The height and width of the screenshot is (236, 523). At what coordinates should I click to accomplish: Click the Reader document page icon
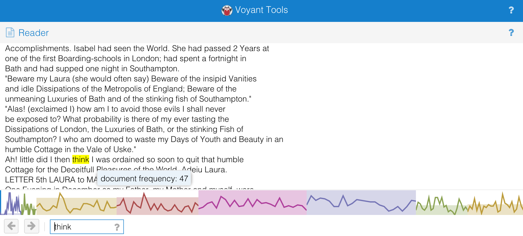10,33
